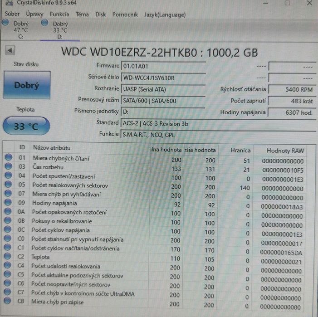Click status orb for attribute C0
The width and height of the screenshot is (318, 317).
[x=8, y=238]
